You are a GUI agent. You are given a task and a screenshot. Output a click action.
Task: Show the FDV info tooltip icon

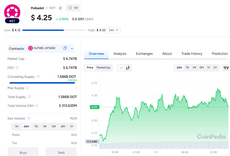(17, 68)
